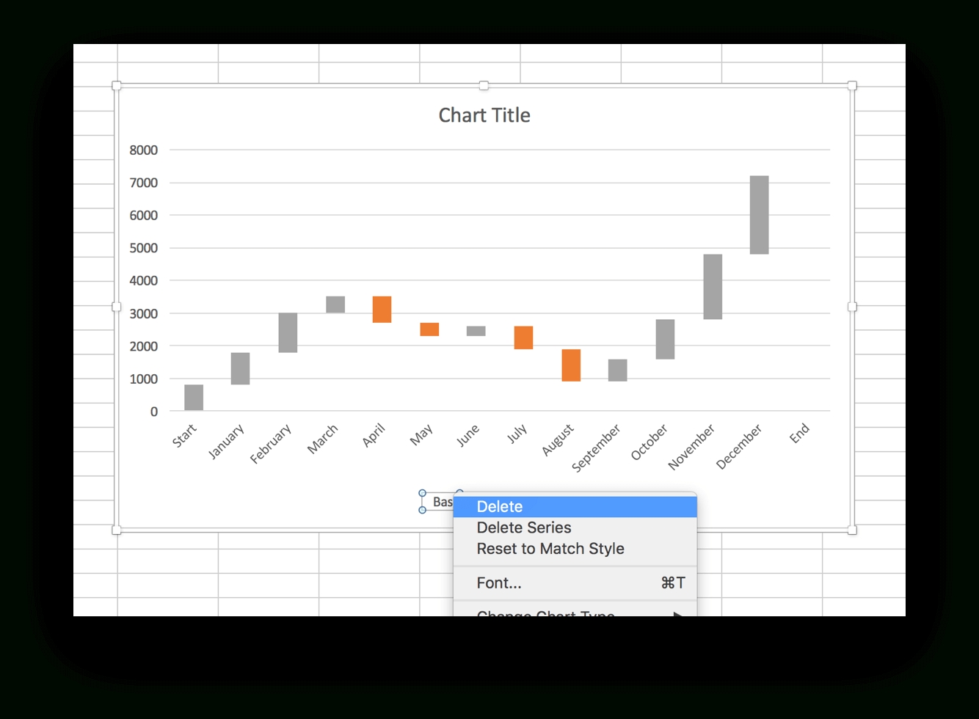The width and height of the screenshot is (979, 719).
Task: Click the right-middle chart resize handle
Action: tap(852, 307)
